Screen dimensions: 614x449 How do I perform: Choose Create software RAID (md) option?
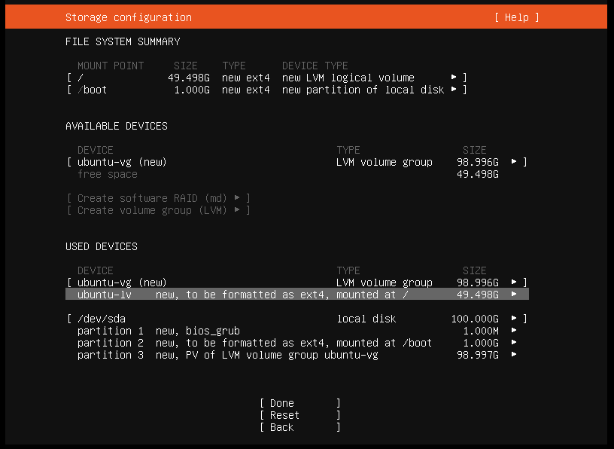[x=158, y=198]
